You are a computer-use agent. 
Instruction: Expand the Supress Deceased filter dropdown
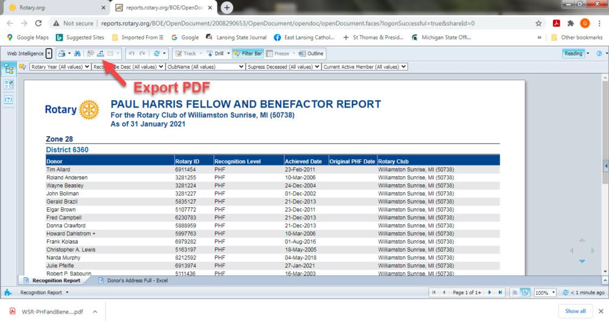[317, 67]
